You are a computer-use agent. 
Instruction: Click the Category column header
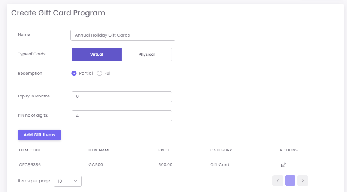coord(221,150)
